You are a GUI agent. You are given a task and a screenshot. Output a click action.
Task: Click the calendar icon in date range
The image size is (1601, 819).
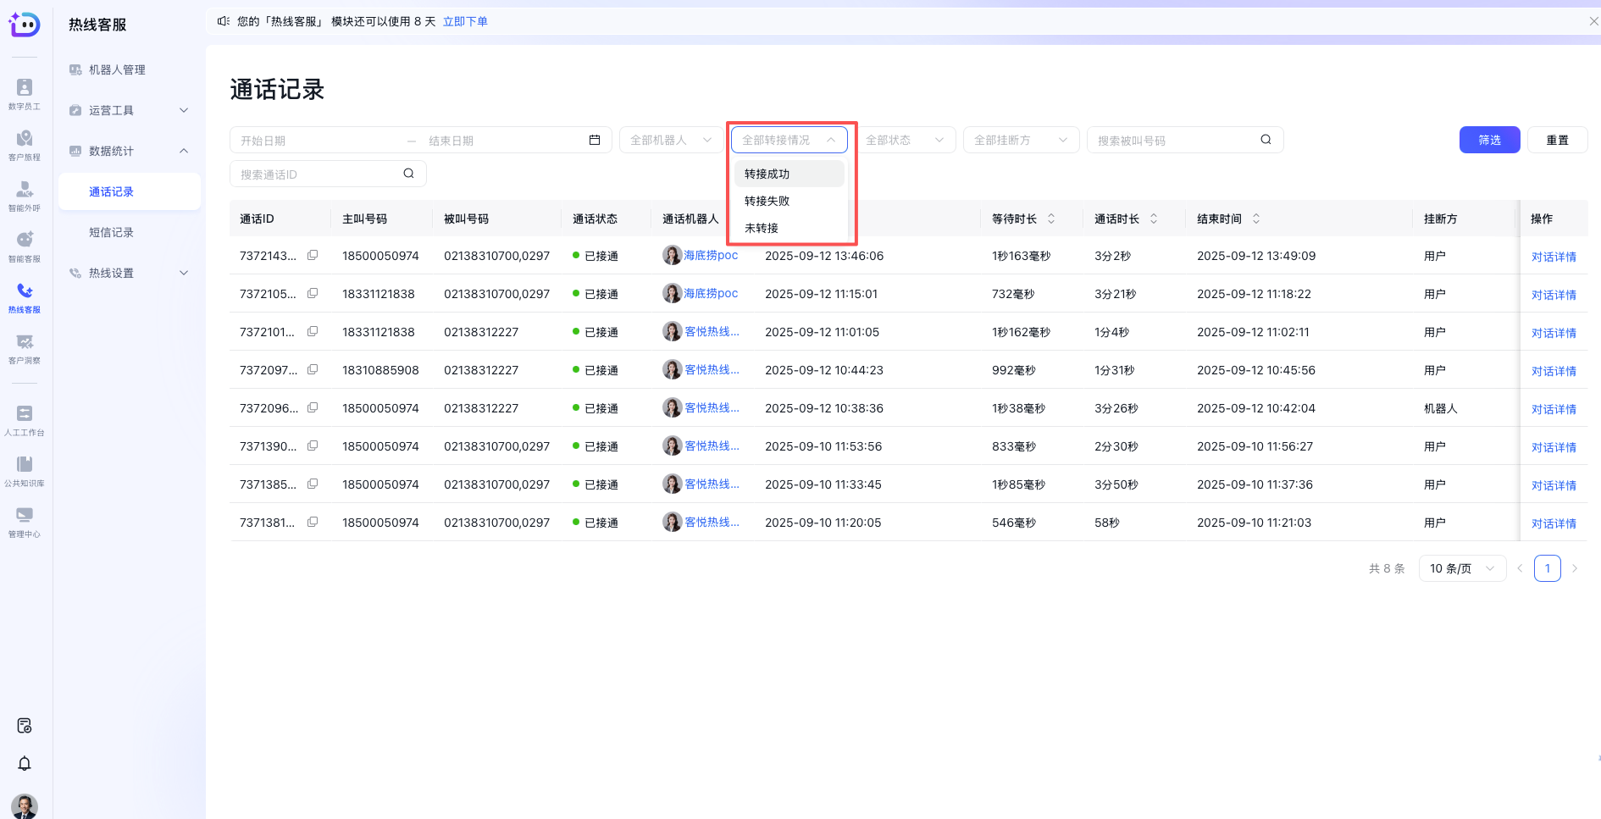[x=595, y=140]
